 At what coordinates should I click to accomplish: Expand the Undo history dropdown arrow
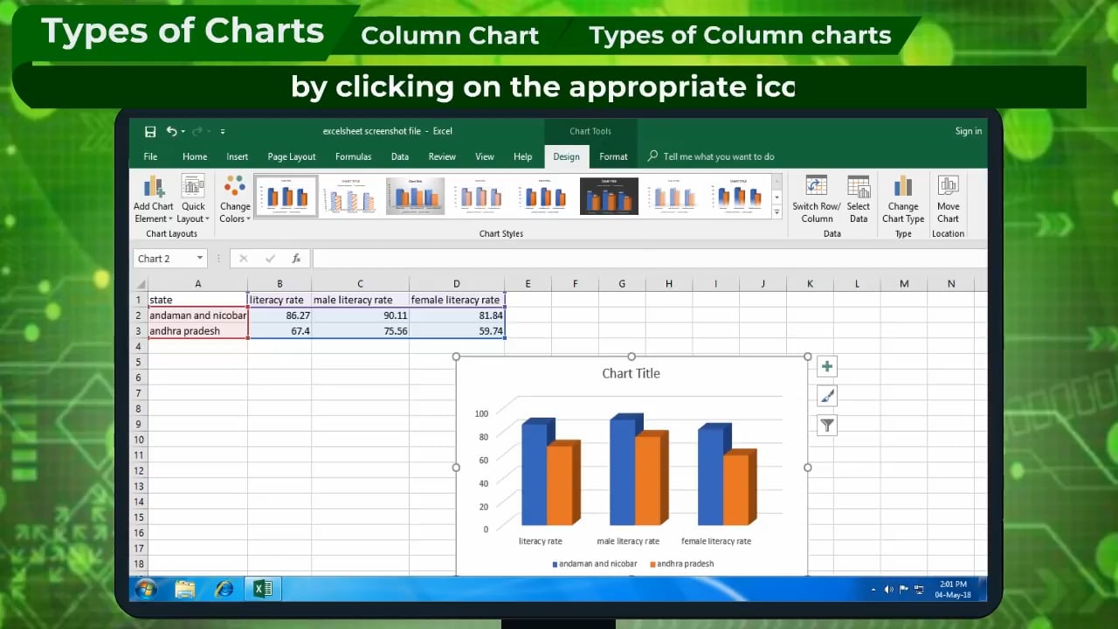click(x=183, y=132)
